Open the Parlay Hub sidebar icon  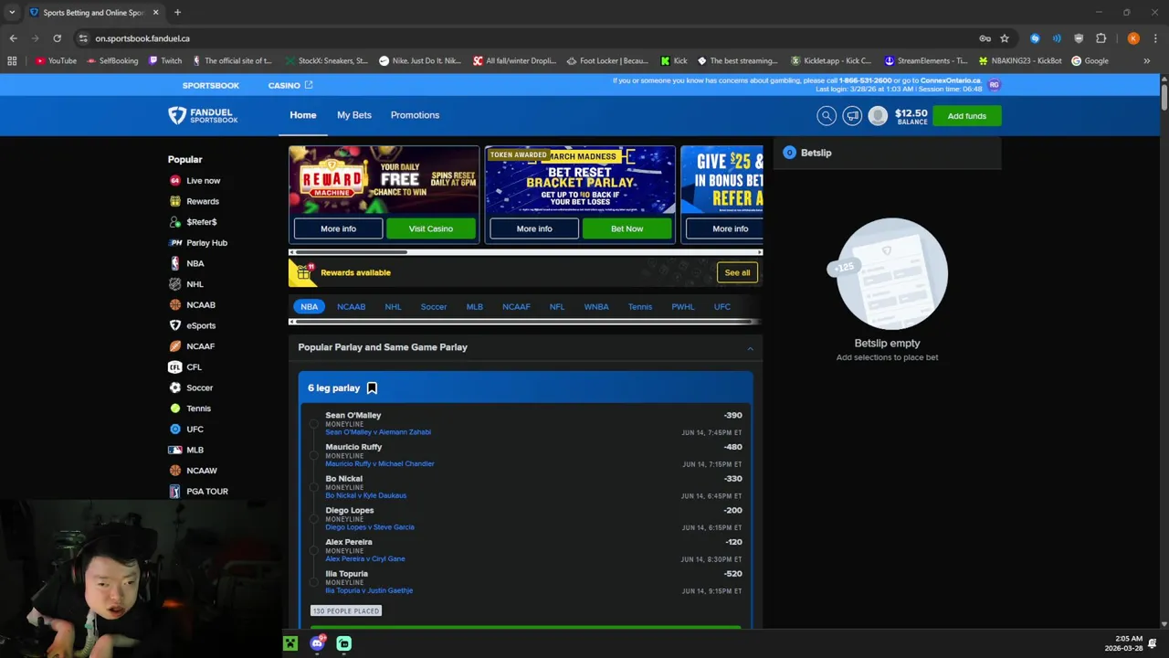point(175,243)
